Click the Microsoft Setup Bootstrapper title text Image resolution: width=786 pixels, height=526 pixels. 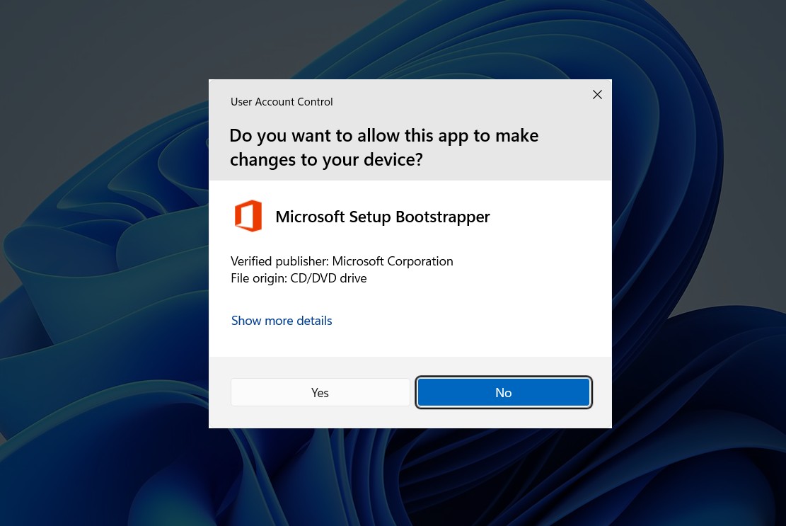383,216
